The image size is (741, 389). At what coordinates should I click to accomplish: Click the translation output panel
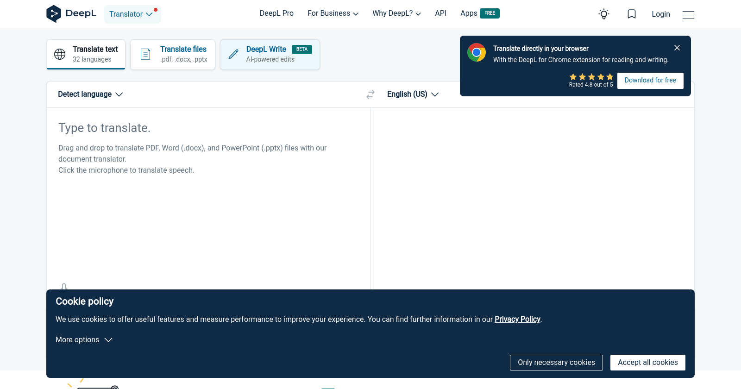click(532, 199)
